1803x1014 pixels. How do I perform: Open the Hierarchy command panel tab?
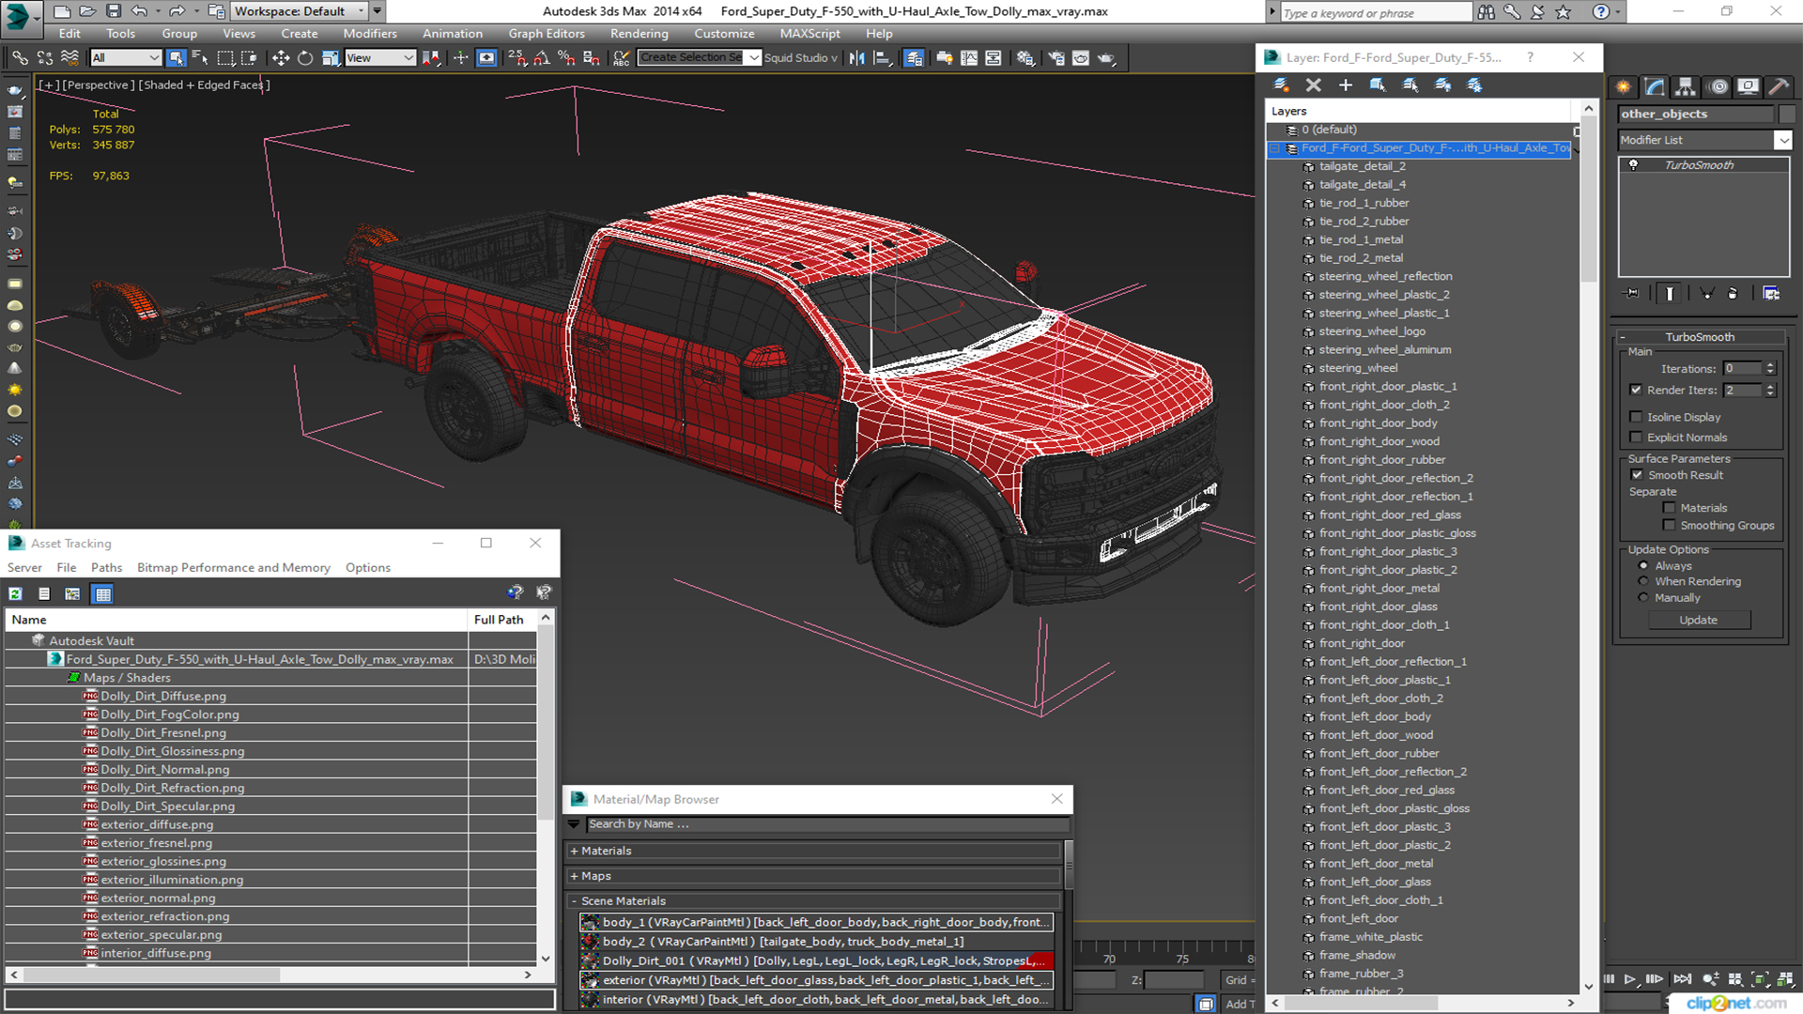coord(1686,86)
